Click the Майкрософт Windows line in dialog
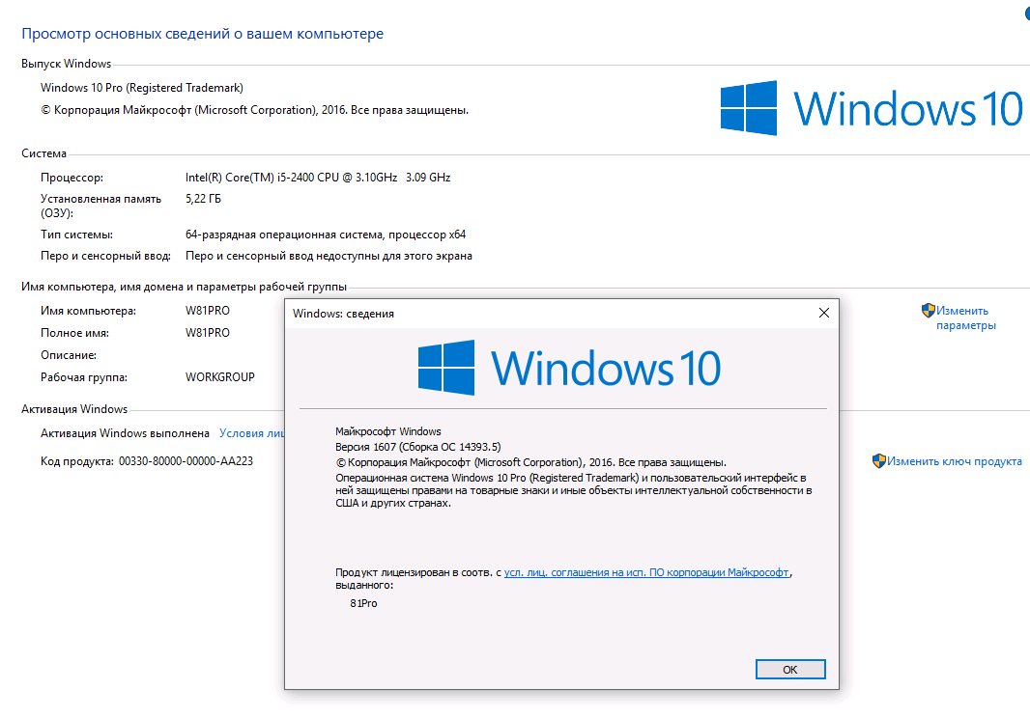1030x718 pixels. (x=388, y=431)
